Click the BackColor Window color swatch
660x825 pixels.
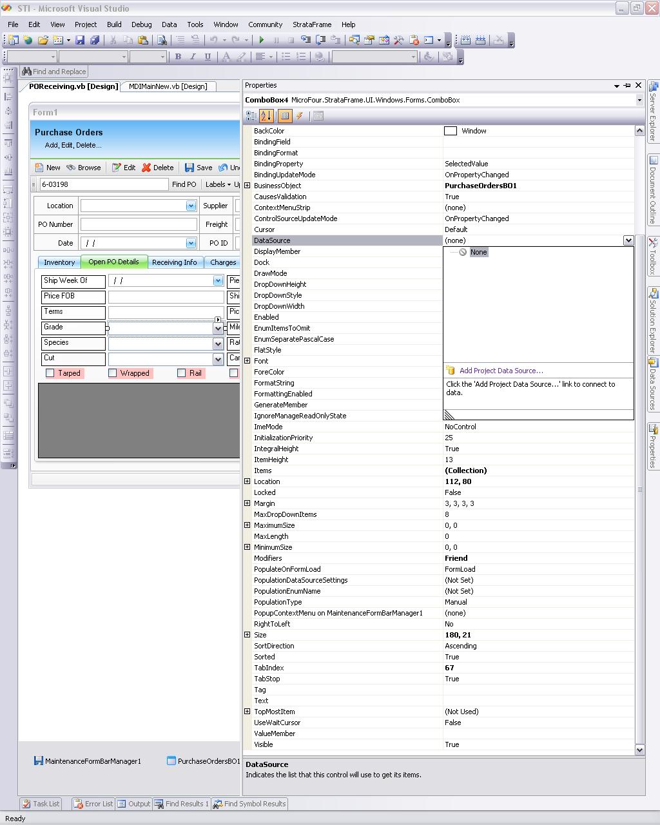[451, 131]
